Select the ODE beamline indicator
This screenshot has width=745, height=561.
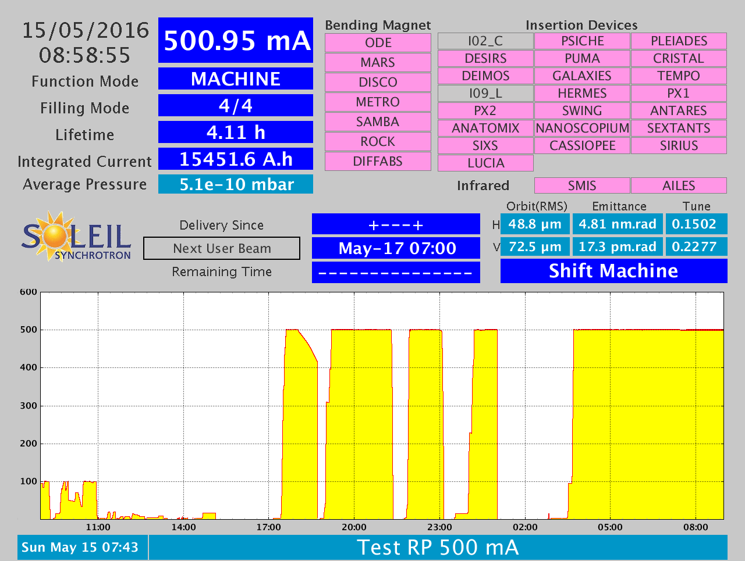378,42
